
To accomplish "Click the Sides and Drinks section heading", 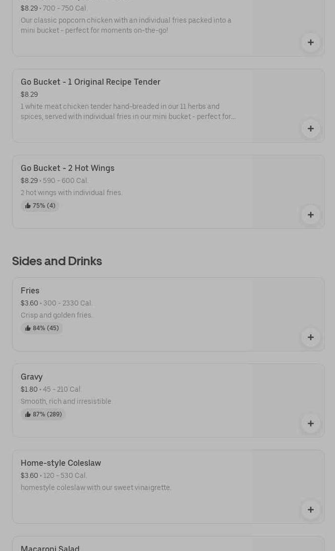I will tap(57, 261).
